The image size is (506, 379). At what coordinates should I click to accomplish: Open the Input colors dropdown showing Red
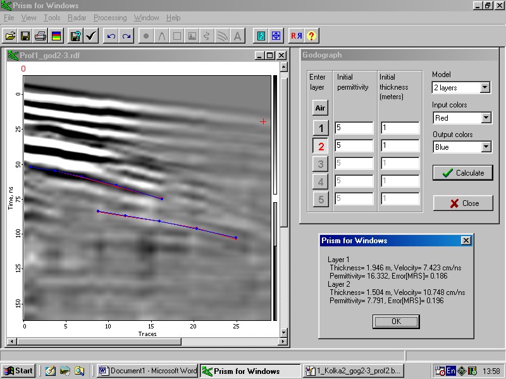pyautogui.click(x=462, y=117)
